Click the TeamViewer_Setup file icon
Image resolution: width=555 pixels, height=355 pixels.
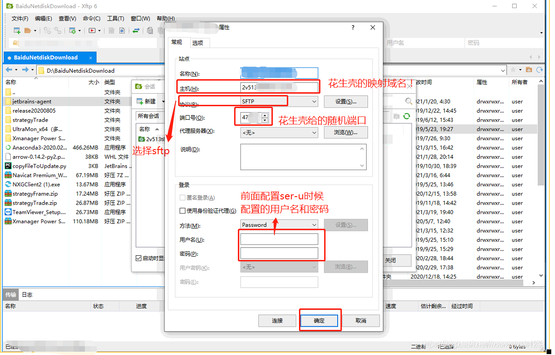point(8,212)
